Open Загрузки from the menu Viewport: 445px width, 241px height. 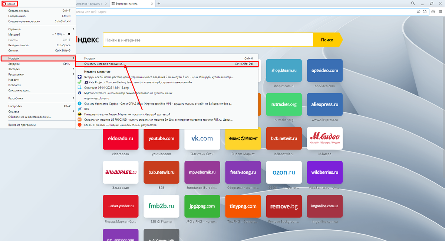[x=38, y=64]
